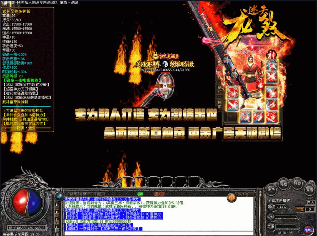This screenshot has width=317, height=236.
Task: Click the green chat bubble icon
Action: click(x=140, y=194)
